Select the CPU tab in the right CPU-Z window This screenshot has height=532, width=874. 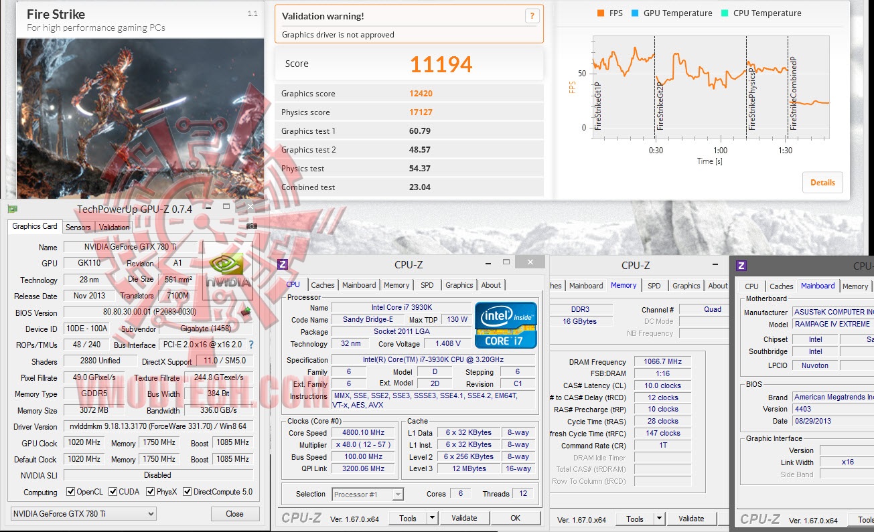(752, 286)
